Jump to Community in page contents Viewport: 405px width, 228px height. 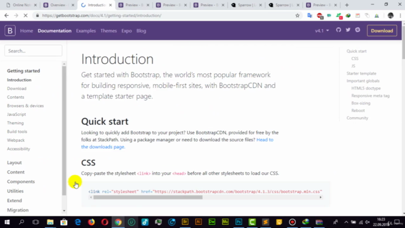coord(357,118)
